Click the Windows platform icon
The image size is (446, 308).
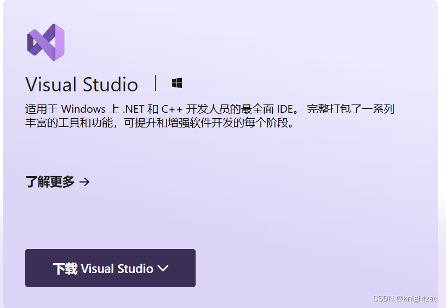pos(177,83)
